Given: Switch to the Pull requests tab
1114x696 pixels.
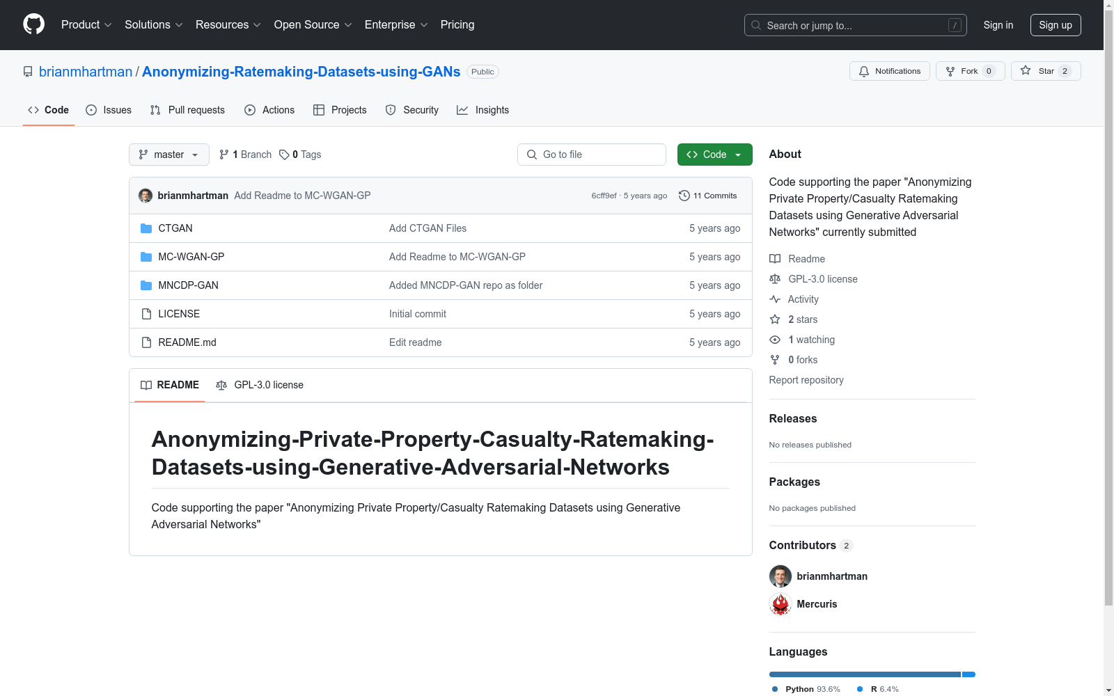Looking at the screenshot, I should (187, 110).
